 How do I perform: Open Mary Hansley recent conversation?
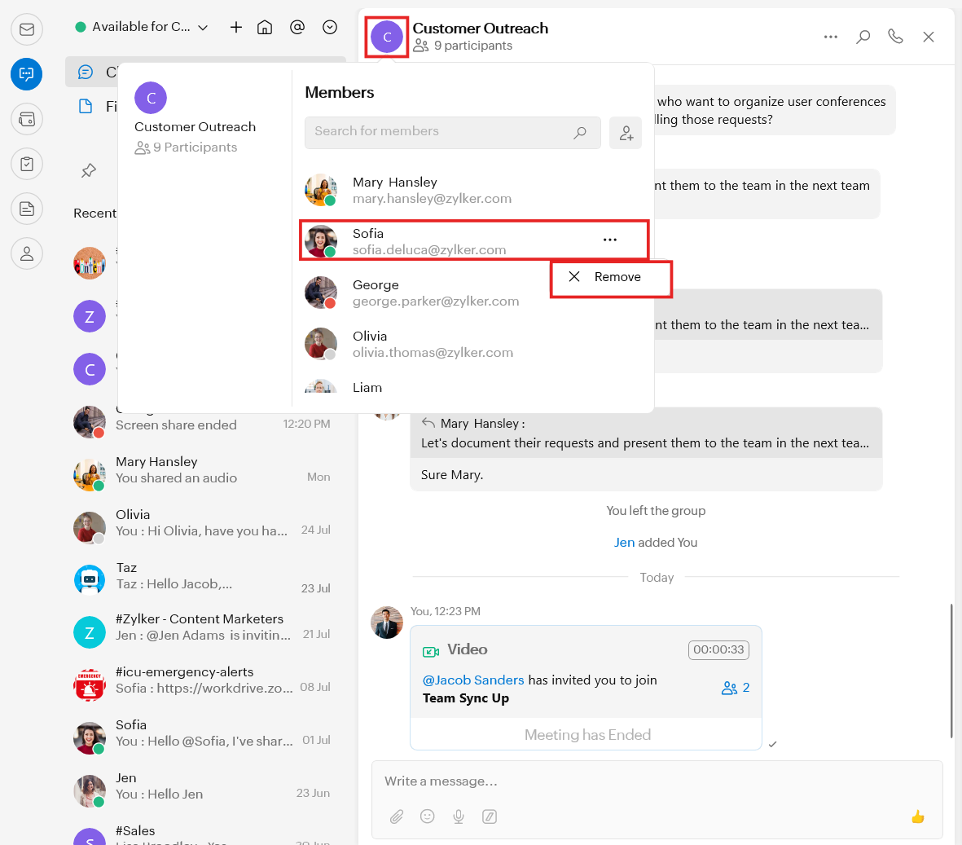pos(204,476)
